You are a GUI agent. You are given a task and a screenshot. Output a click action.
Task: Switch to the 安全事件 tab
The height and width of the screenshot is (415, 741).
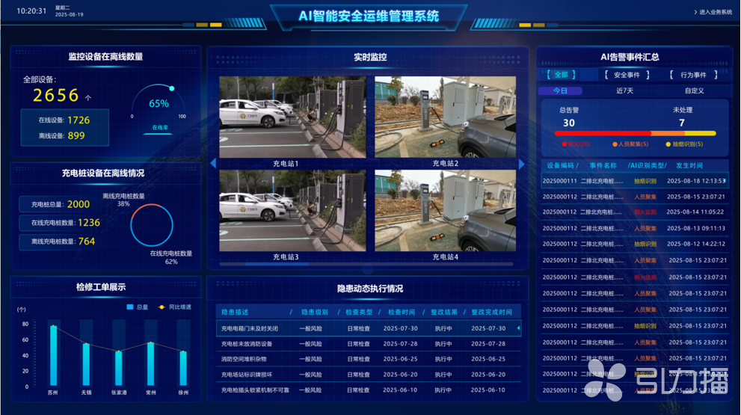point(627,75)
